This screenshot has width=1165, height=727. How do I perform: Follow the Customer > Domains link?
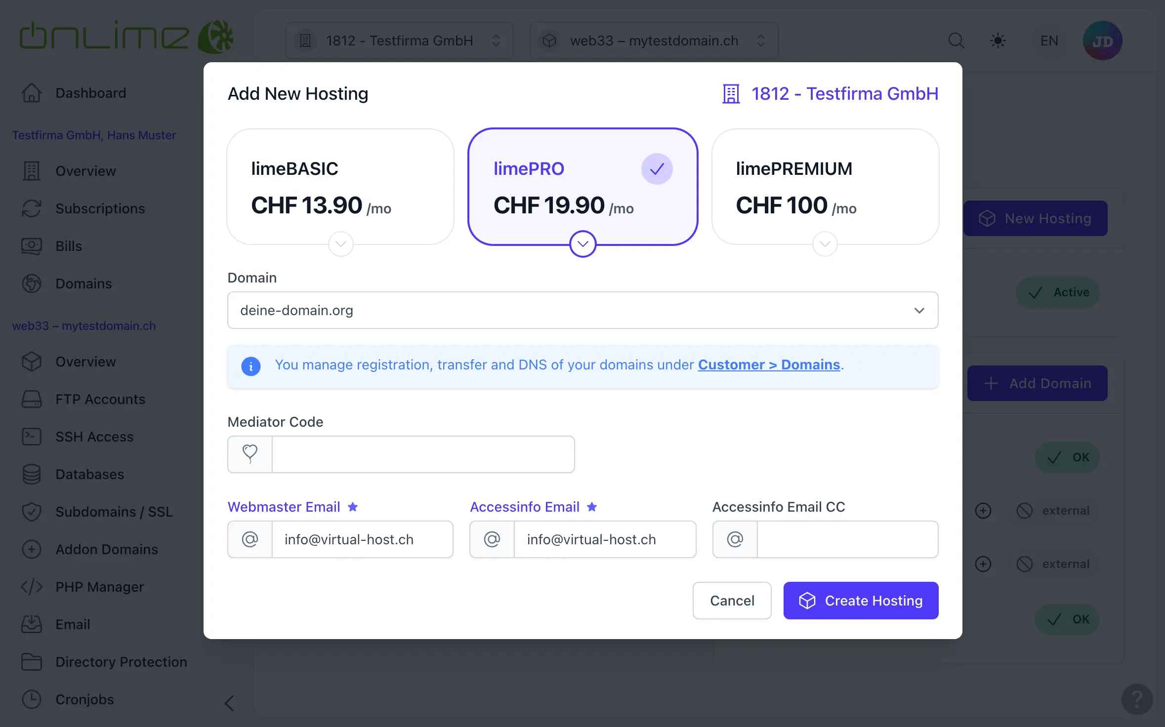(x=769, y=364)
